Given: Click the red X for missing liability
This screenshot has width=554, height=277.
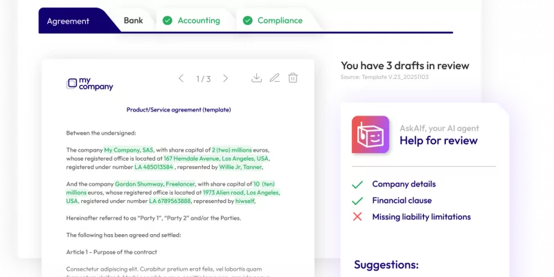Looking at the screenshot, I should [357, 217].
